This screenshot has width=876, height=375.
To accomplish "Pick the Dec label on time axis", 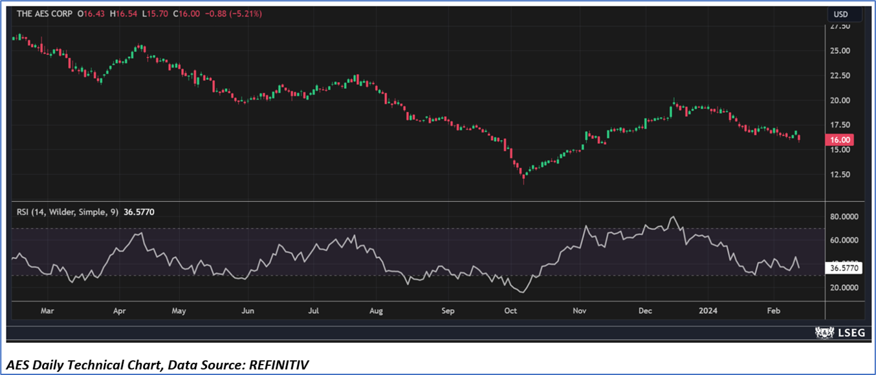I will (645, 310).
